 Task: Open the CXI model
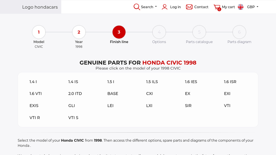[149, 94]
